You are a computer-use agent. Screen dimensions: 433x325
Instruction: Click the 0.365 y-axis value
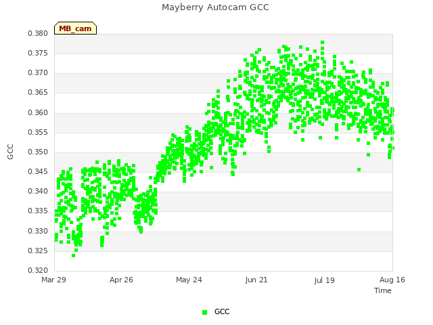point(38,93)
